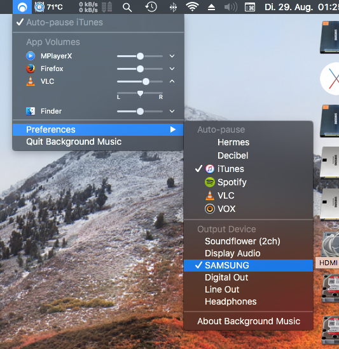339x349 pixels.
Task: Choose Spotify as auto-pause player
Action: (x=249, y=182)
